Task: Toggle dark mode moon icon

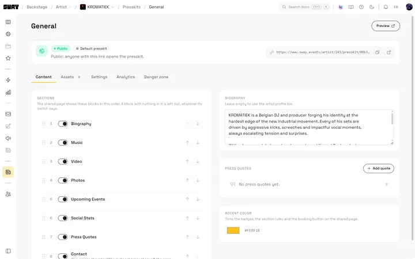Action: point(372,7)
